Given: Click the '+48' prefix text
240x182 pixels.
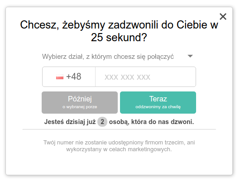Looking at the screenshot, I should 74,77.
